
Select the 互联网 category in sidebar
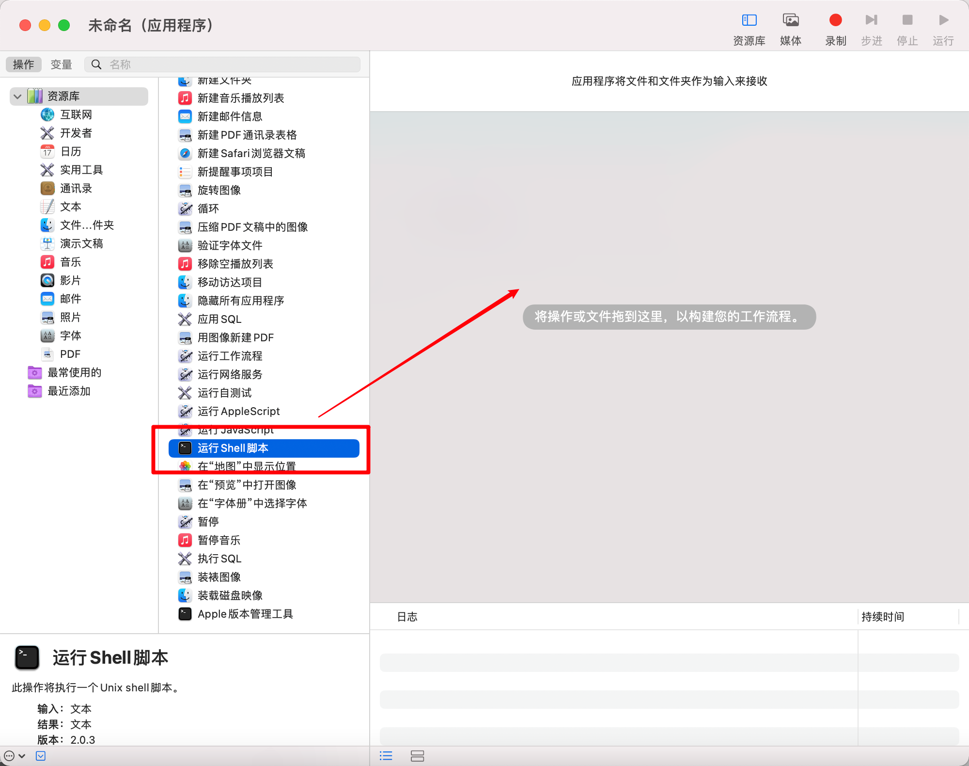point(76,114)
